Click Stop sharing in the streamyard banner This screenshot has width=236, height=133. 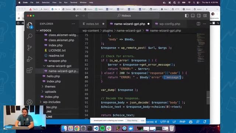tap(132, 120)
